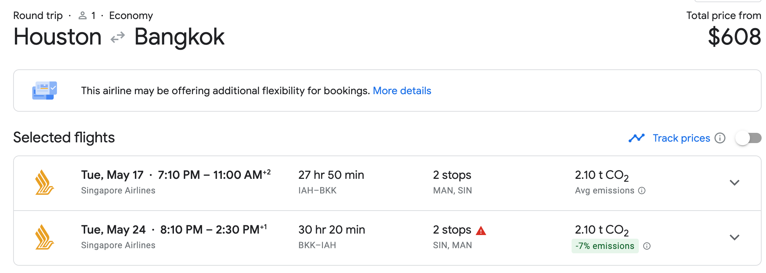This screenshot has height=273, width=766.
Task: Expand the May 24 return flight details
Action: pos(734,237)
